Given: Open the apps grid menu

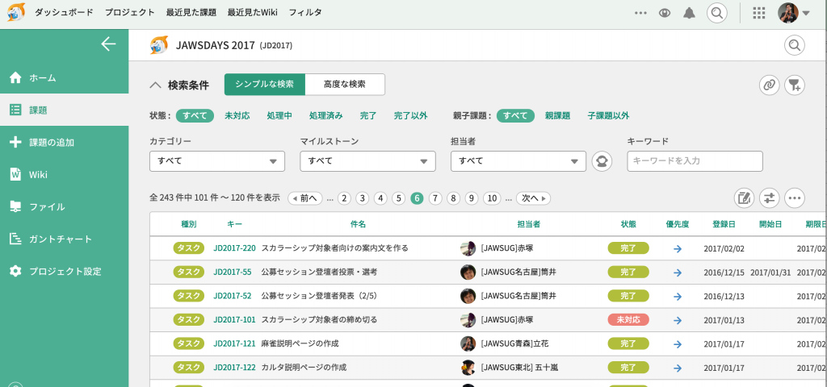Looking at the screenshot, I should coord(758,13).
